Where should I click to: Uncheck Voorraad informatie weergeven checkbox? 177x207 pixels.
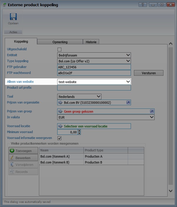[59, 138]
